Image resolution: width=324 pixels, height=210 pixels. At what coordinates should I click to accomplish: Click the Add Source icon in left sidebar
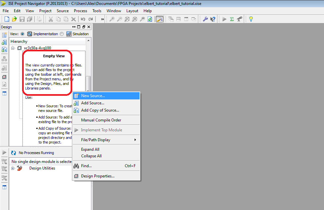coord(4,42)
